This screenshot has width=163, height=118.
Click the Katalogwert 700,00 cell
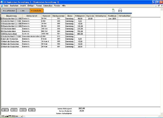point(80,31)
